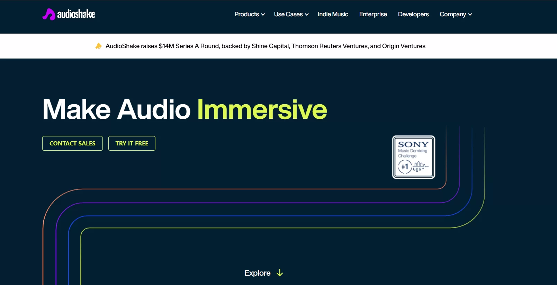Read the $14M Series A announcement
The height and width of the screenshot is (285, 557).
(x=265, y=46)
